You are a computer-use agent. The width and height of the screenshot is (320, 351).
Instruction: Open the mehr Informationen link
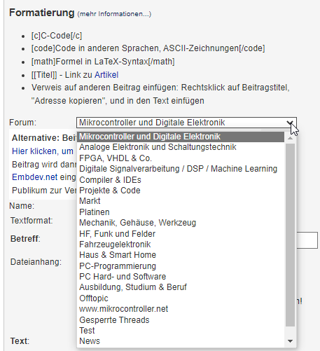point(114,14)
